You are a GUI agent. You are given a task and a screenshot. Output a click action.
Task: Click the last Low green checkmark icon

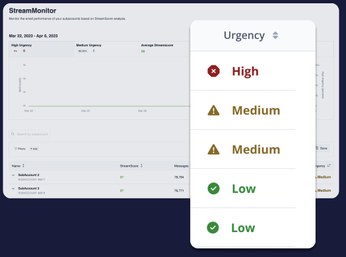(x=213, y=228)
